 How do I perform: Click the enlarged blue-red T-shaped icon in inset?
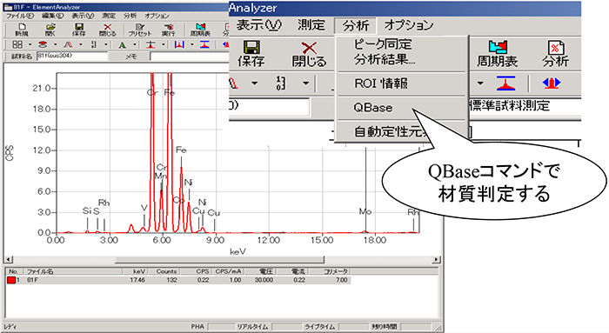pos(505,83)
